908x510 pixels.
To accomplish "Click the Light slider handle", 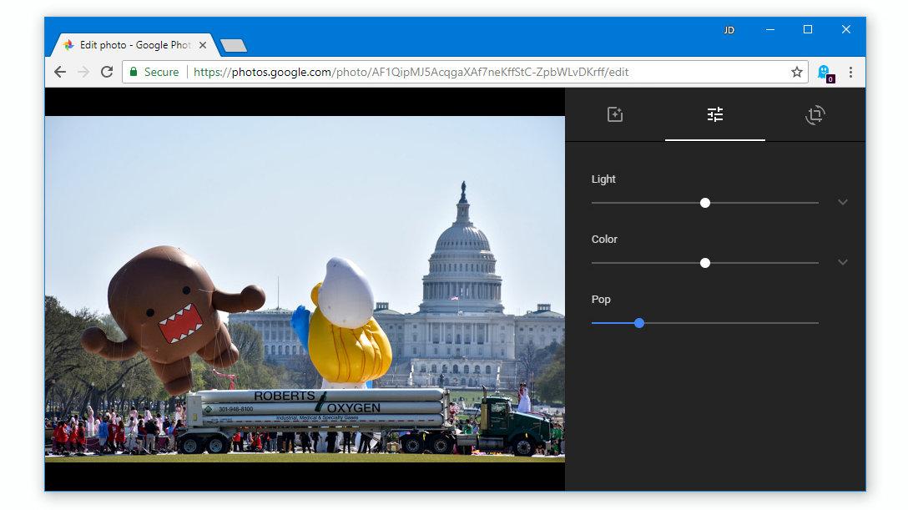I will (x=705, y=202).
